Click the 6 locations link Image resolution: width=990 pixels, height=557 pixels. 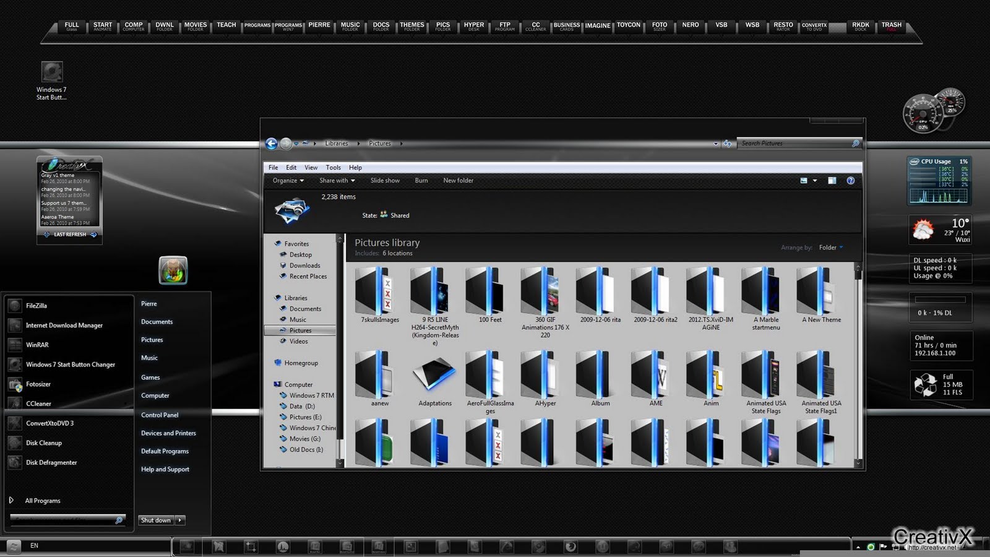pyautogui.click(x=397, y=253)
